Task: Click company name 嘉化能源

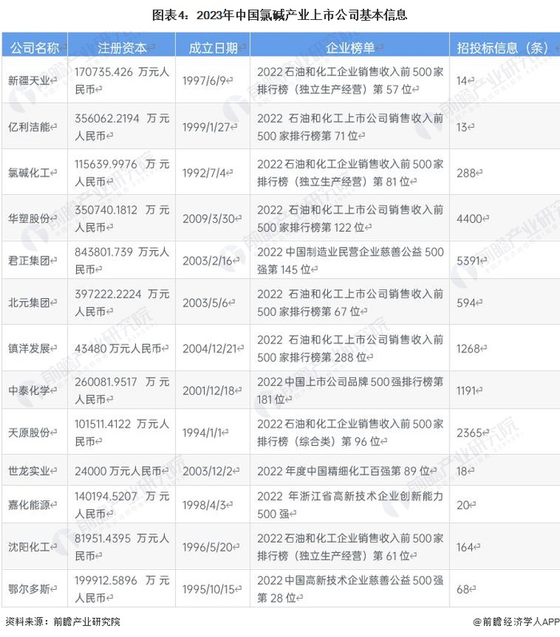Action: click(x=29, y=505)
